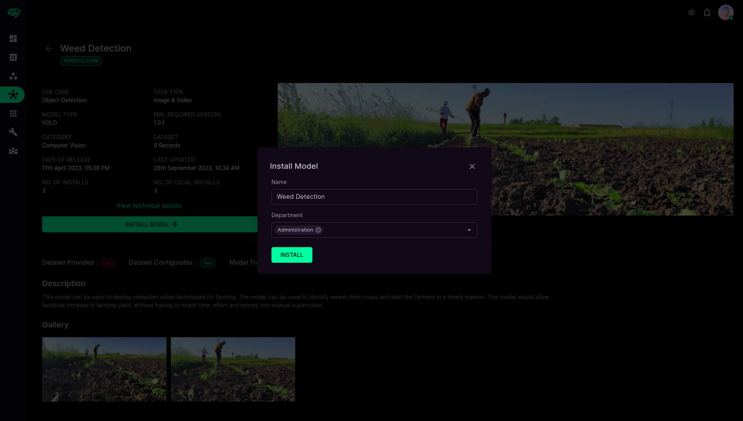Click the 'Image & Video' data type value
Image resolution: width=743 pixels, height=421 pixels.
[x=172, y=100]
